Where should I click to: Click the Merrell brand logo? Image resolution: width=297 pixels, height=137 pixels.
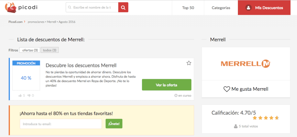pos(246,64)
